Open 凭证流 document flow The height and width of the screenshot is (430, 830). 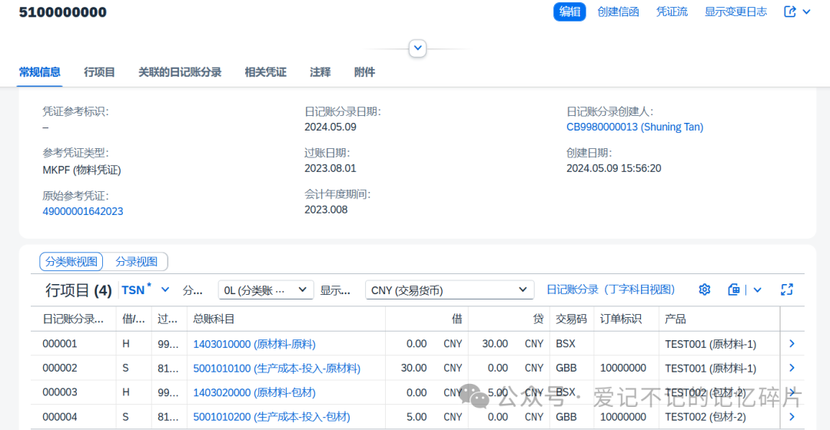coord(672,12)
